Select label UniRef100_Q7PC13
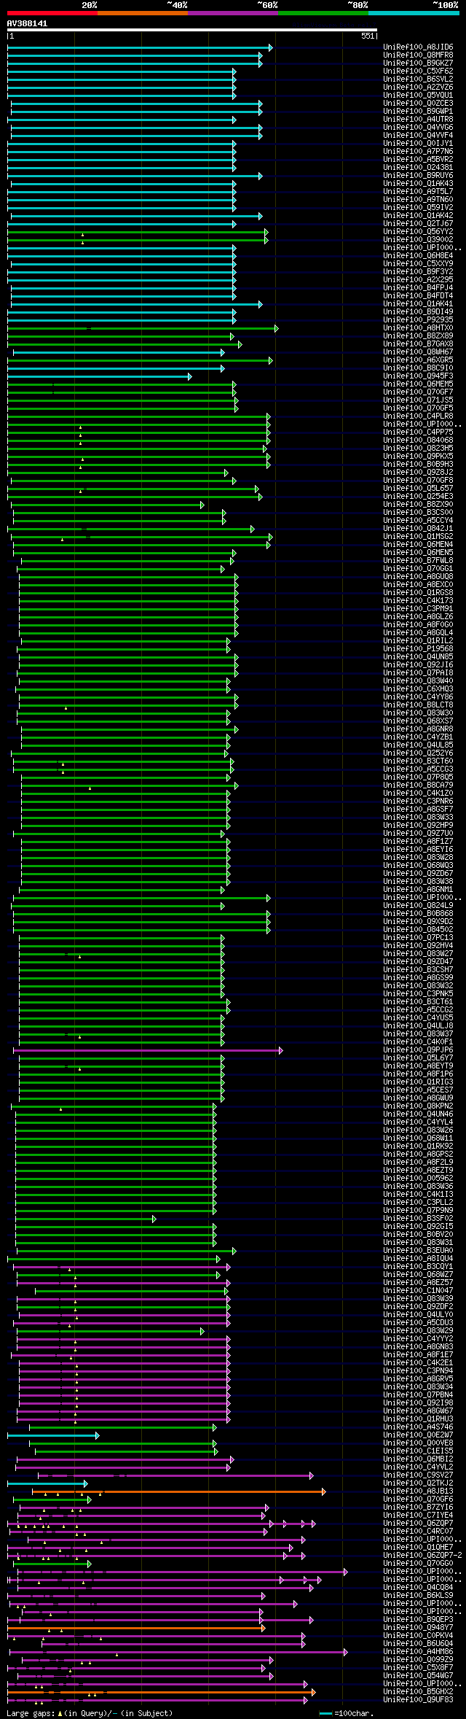The image size is (466, 1719). click(x=418, y=938)
